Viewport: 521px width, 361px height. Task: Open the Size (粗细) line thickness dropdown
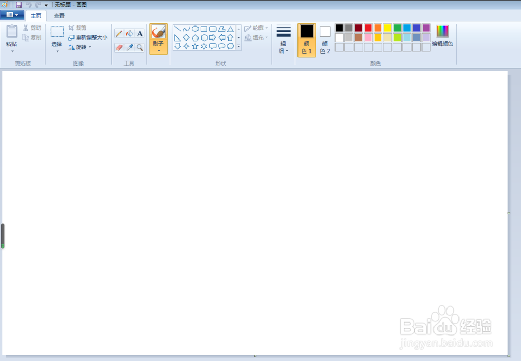click(283, 39)
